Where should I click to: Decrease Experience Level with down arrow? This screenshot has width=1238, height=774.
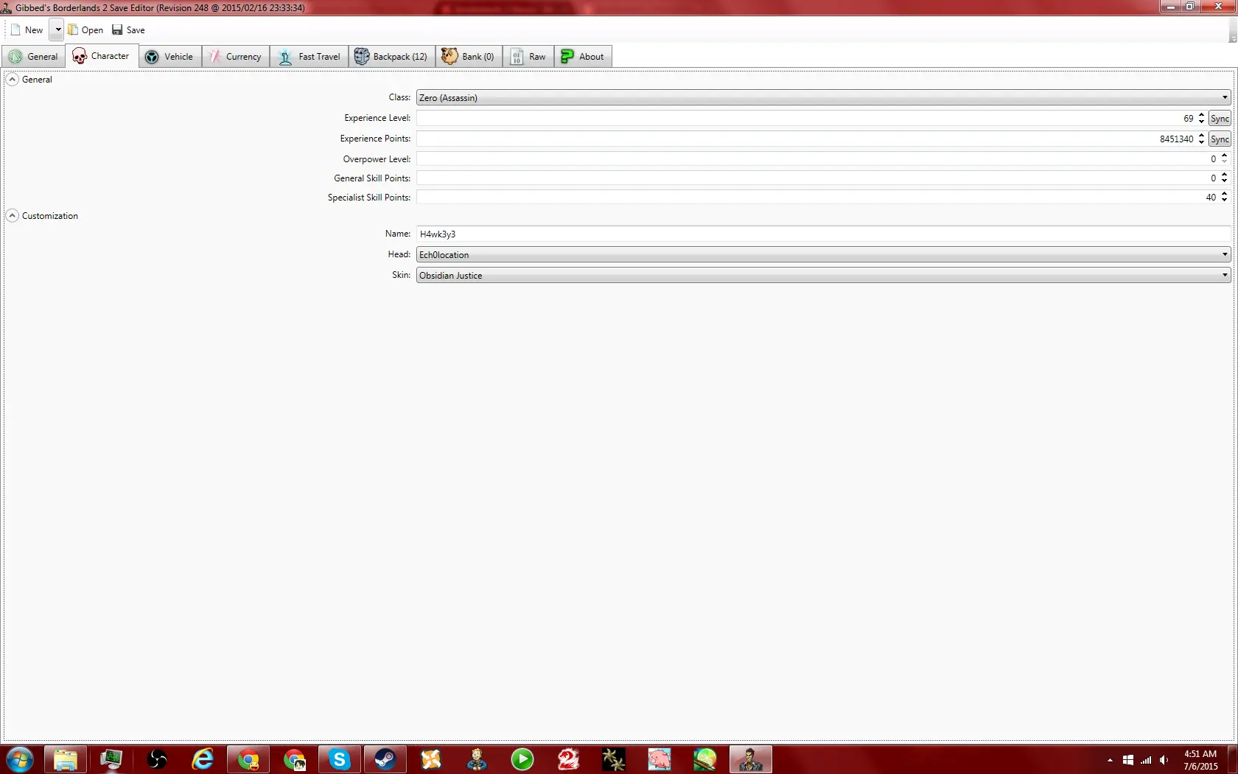tap(1201, 122)
